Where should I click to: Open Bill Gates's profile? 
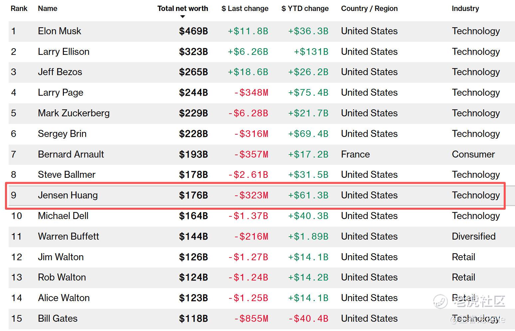click(58, 319)
